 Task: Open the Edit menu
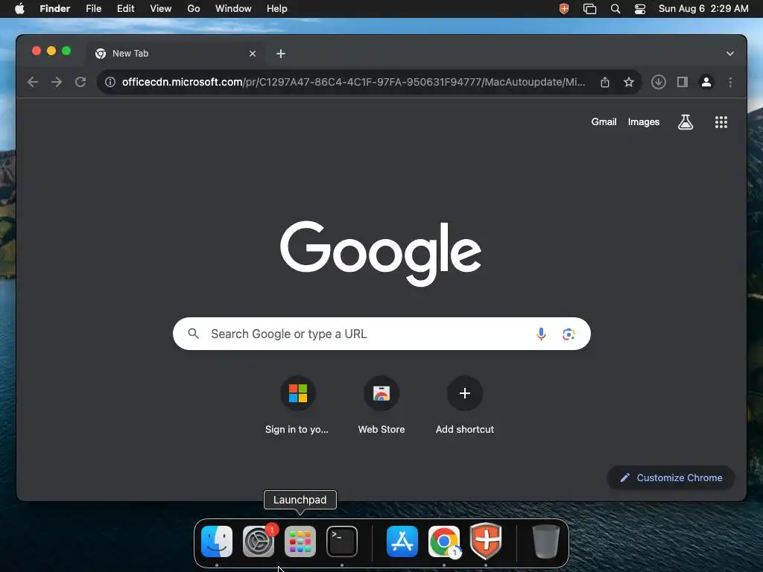coord(125,9)
